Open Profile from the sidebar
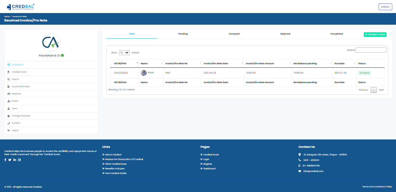Image resolution: width=396 pixels, height=192 pixels. 51,101
